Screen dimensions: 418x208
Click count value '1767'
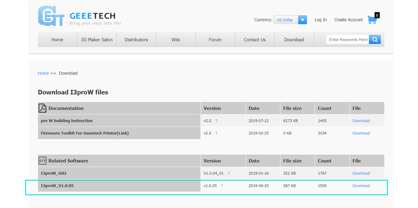[x=322, y=173]
